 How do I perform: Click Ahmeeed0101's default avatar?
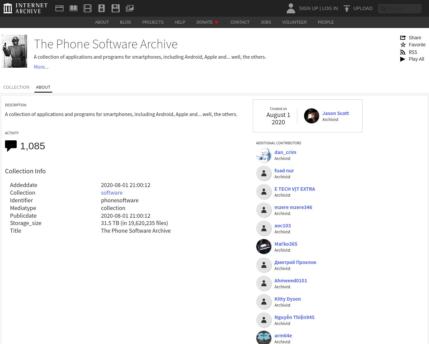[x=264, y=283]
